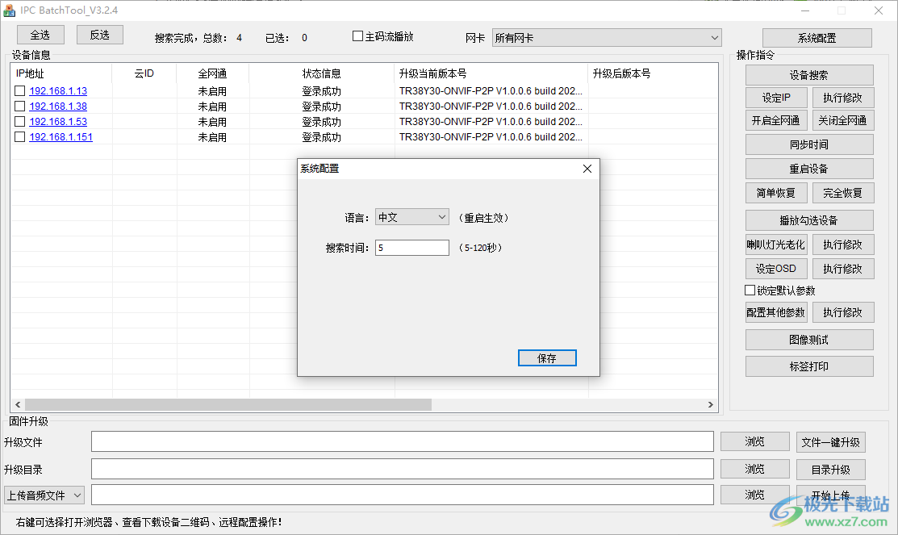Image resolution: width=898 pixels, height=535 pixels.
Task: Print labels using 标签打印
Action: 809,366
